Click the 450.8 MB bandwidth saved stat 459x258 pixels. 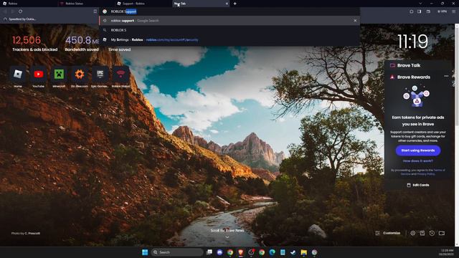(82, 44)
